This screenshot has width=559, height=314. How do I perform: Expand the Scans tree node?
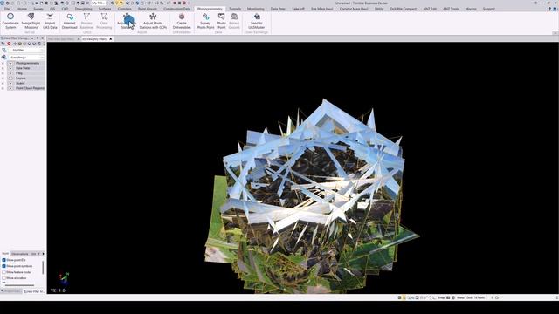(x=3, y=83)
